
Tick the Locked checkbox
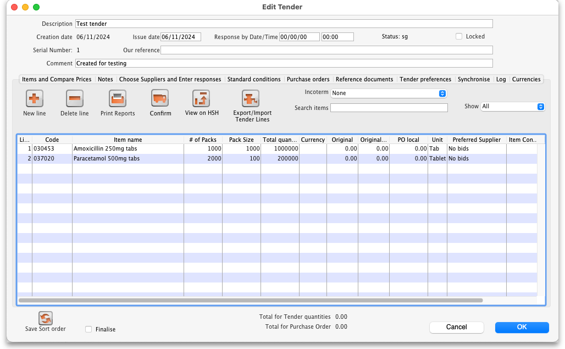[x=459, y=37]
